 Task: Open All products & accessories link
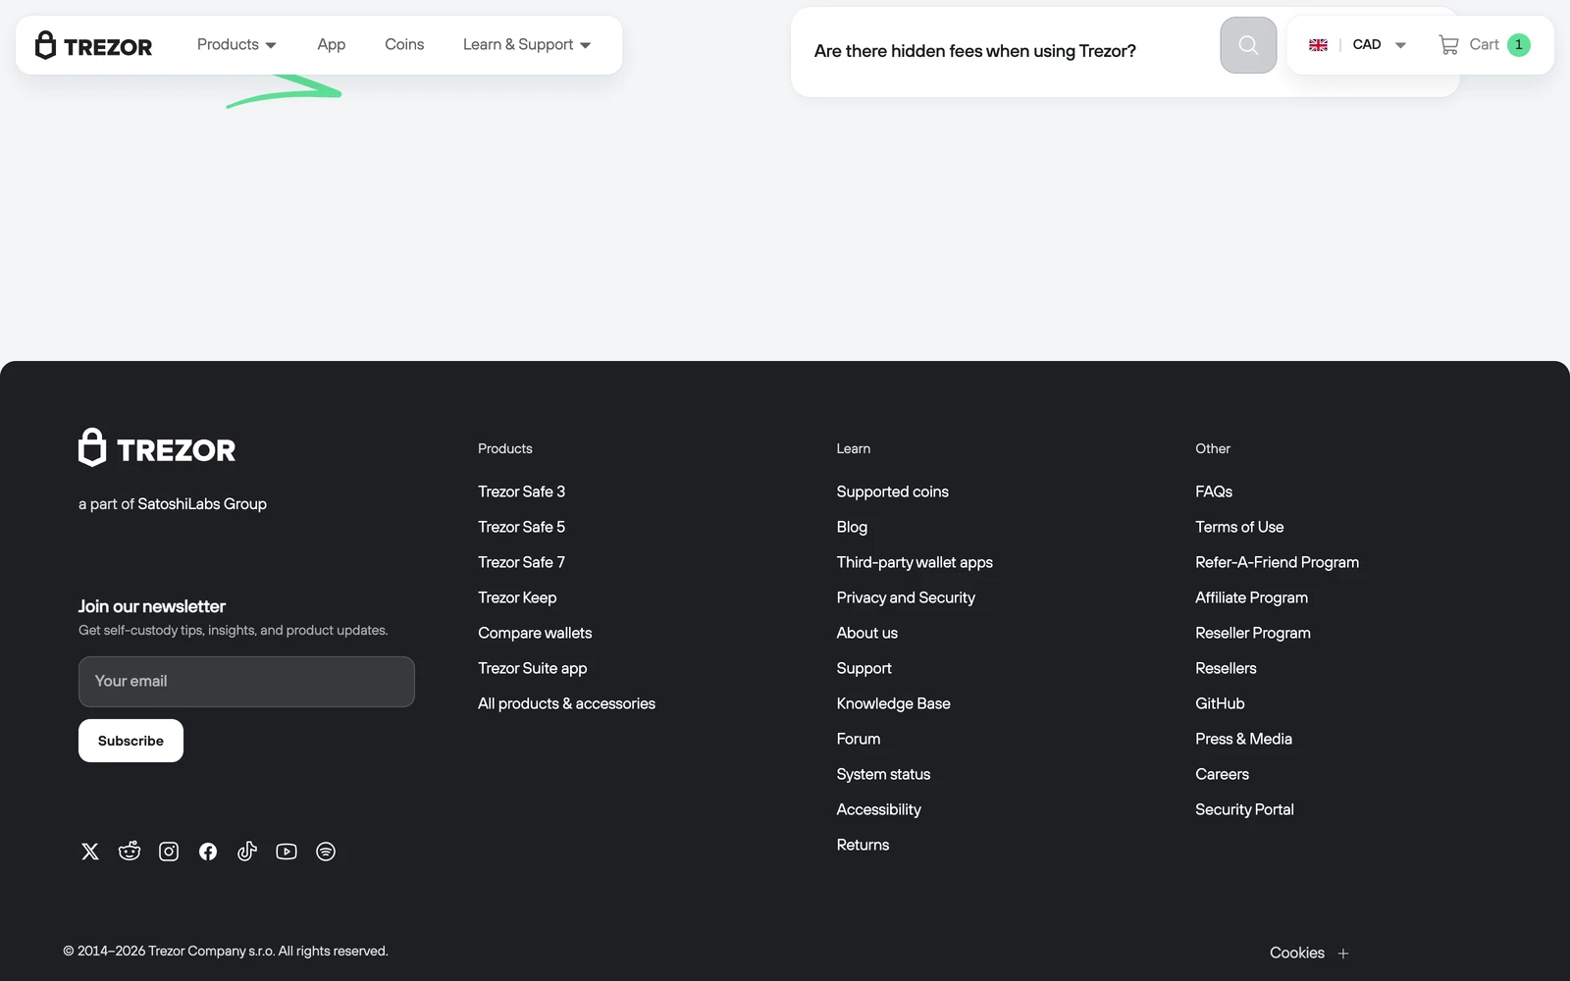click(x=566, y=703)
